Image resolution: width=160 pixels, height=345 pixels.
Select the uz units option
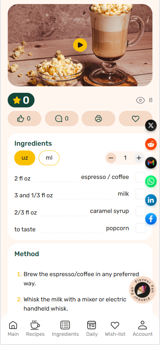(x=25, y=158)
